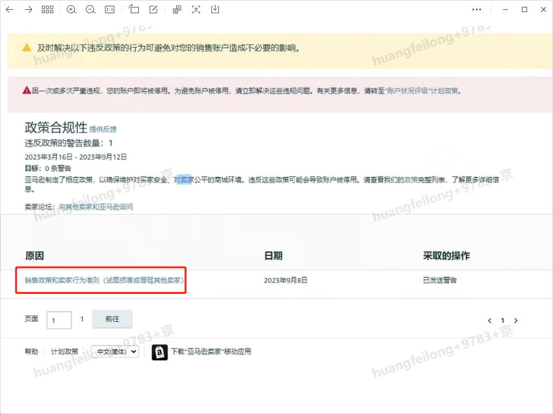Maximize the image viewer window

(524, 10)
